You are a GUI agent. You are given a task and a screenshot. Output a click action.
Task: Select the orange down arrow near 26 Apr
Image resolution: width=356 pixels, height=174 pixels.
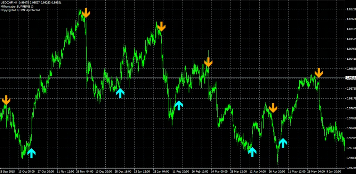coord(273,108)
